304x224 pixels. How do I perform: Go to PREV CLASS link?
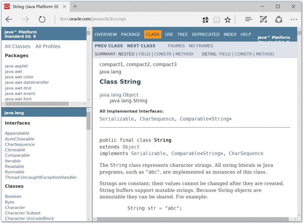pos(109,46)
